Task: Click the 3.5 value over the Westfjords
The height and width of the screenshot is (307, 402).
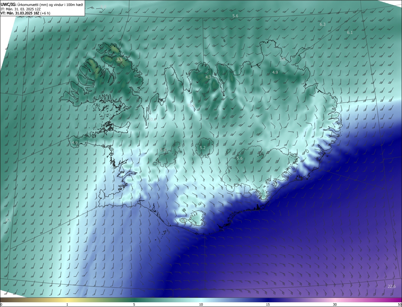Action: [119, 59]
